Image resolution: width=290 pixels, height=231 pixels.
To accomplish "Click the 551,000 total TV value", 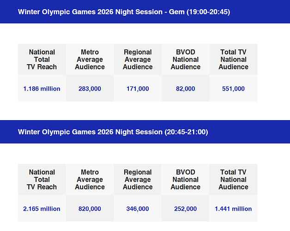I will pyautogui.click(x=233, y=89).
